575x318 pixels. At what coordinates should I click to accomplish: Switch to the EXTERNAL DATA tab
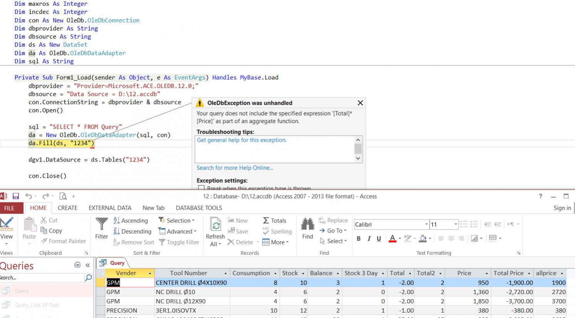coord(110,208)
